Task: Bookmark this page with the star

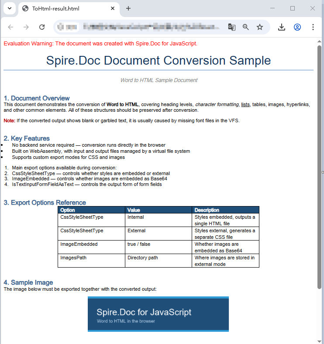Action: click(260, 27)
